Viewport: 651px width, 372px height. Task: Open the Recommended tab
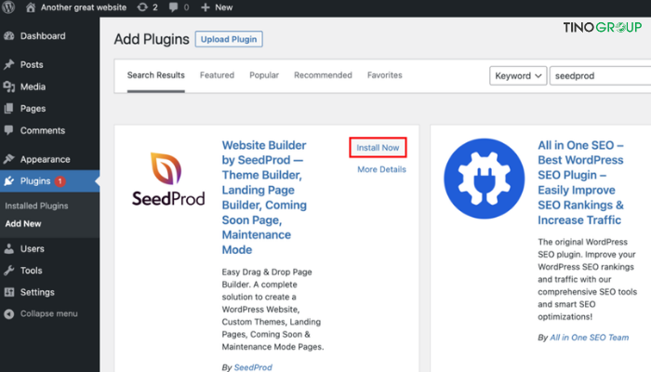click(323, 75)
